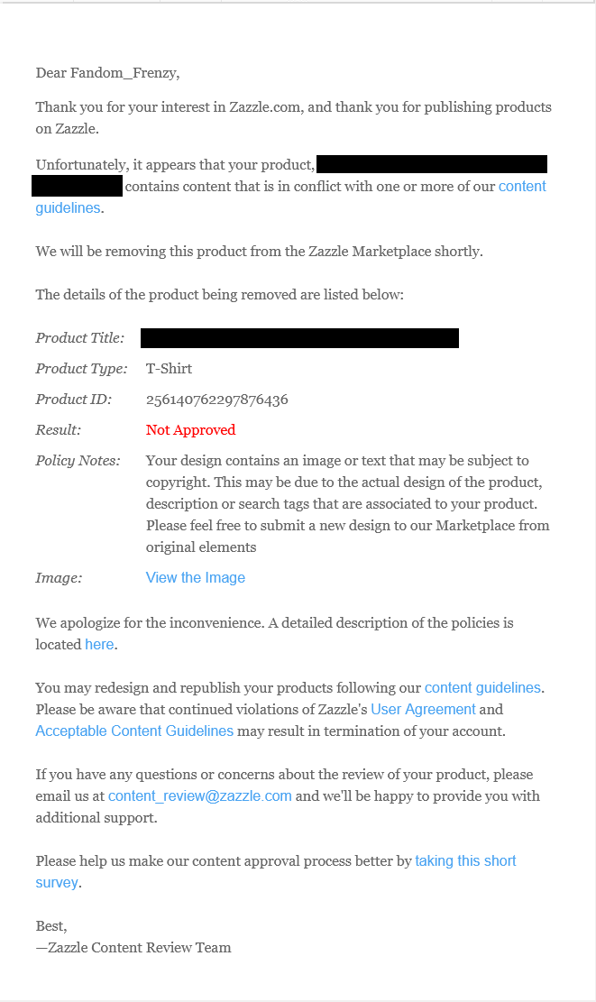Screen dimensions: 596x1002
Task: Click the Product Type label
Action: click(x=82, y=369)
